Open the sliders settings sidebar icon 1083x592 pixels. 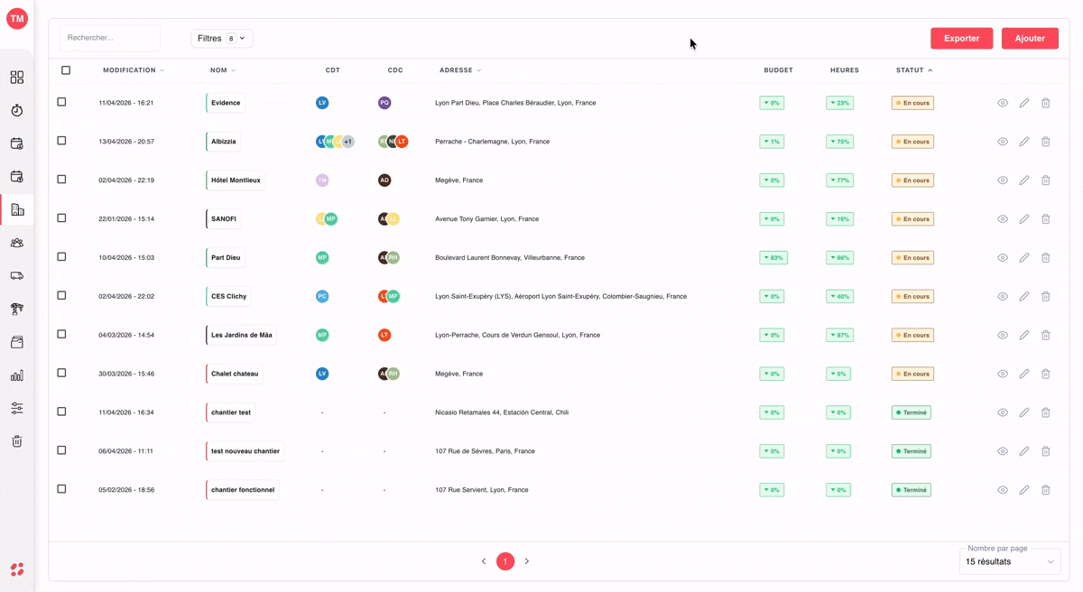tap(17, 408)
